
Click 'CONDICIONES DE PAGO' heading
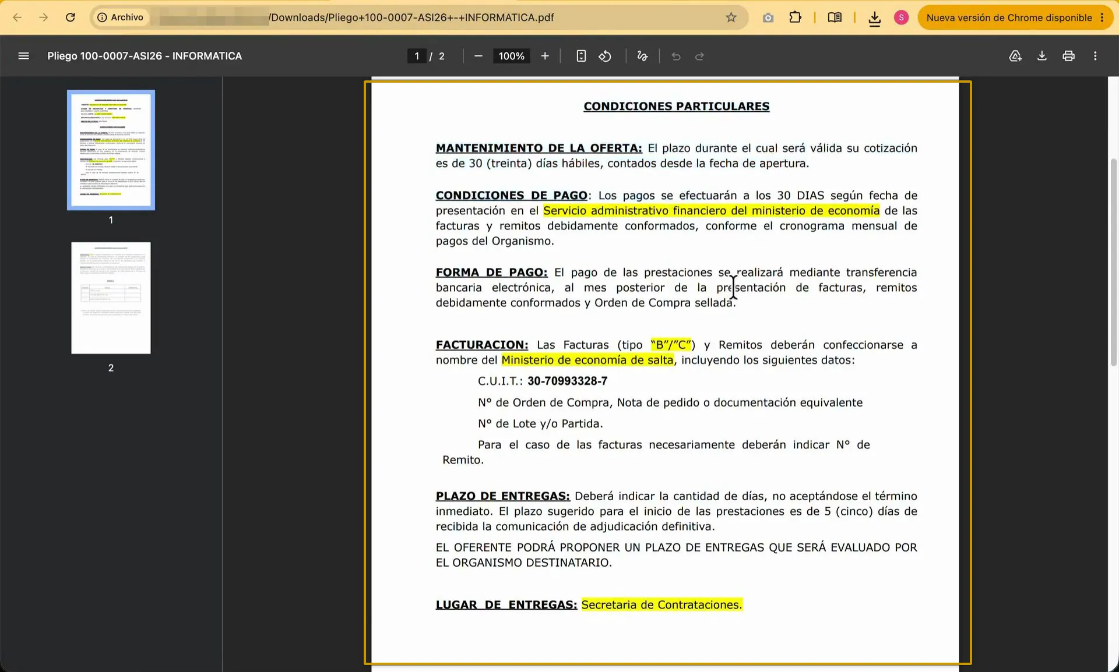click(511, 195)
